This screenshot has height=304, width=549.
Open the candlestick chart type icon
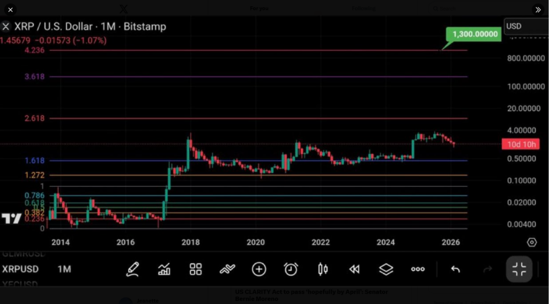pyautogui.click(x=323, y=269)
